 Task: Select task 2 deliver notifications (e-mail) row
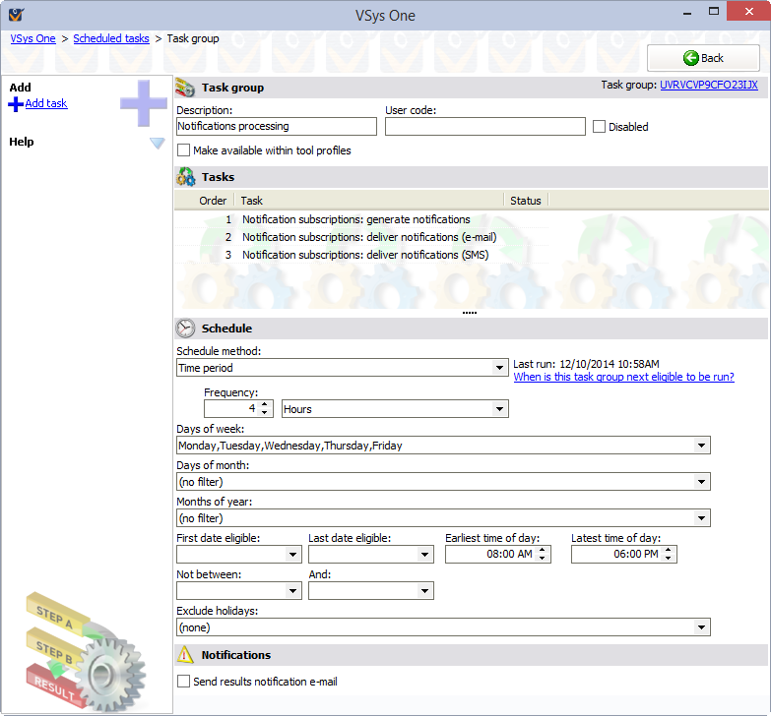click(x=361, y=237)
